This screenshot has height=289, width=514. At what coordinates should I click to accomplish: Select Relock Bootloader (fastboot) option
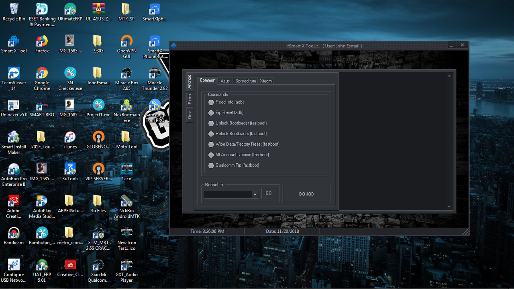point(238,133)
